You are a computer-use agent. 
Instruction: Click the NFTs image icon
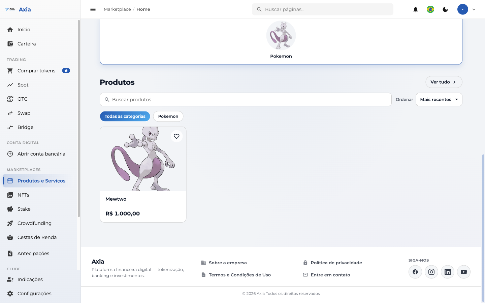[10, 195]
